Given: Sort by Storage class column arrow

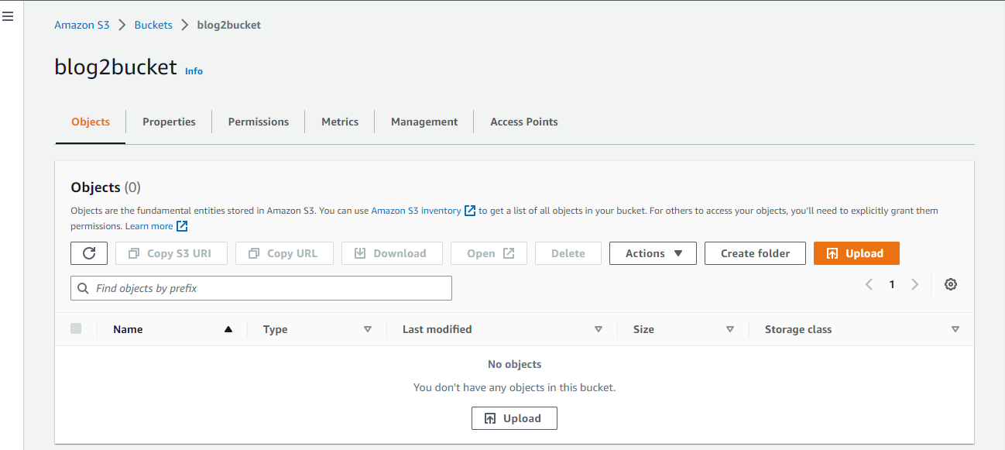Looking at the screenshot, I should click(955, 329).
